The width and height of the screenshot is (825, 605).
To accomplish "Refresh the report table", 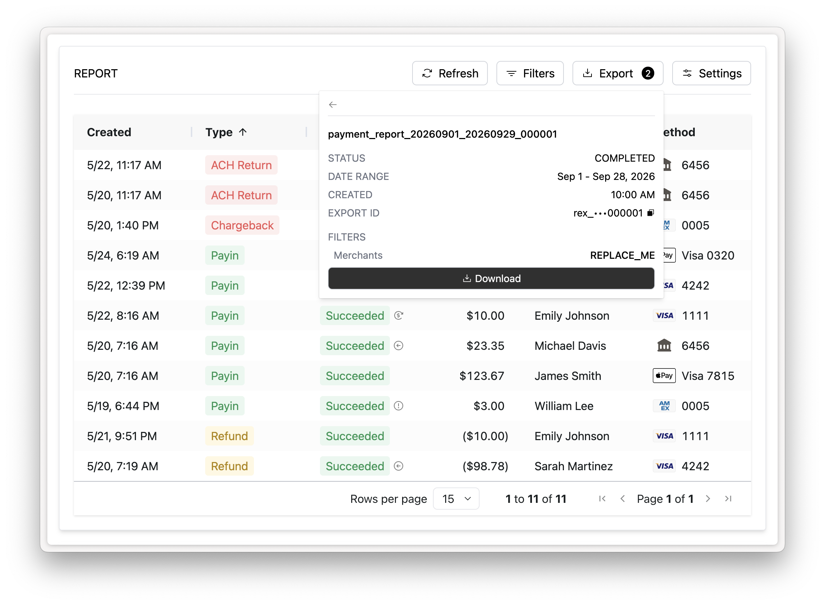I will (450, 73).
